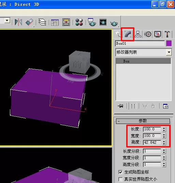The height and width of the screenshot is (183, 175).
Task: Open the Material Editor spheres icon
Action: (79, 22)
